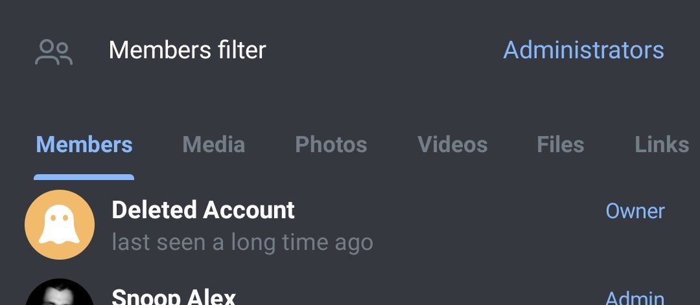This screenshot has height=305, width=700.
Task: Select the Members filter label
Action: (187, 50)
